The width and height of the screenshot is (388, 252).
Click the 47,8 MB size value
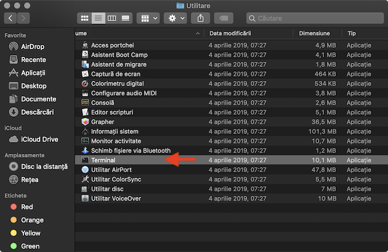pos(324,169)
